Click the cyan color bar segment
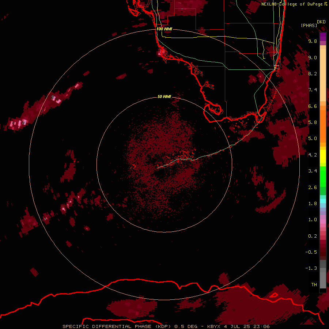Screen dimensions: 329x329 pos(323,201)
